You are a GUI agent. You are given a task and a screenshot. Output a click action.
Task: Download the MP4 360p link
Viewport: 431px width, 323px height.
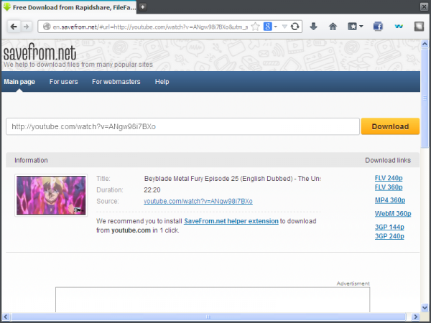[x=390, y=200]
